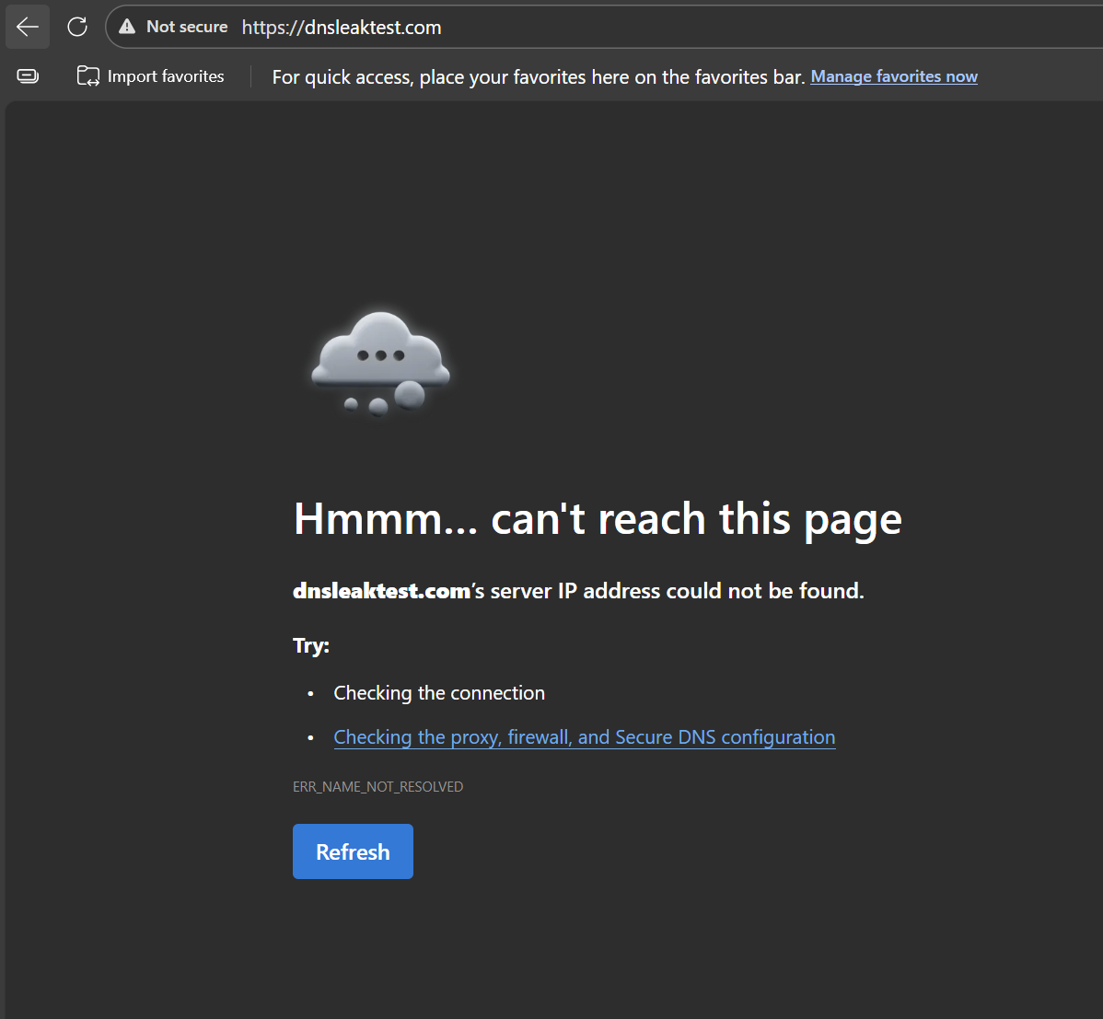Viewport: 1103px width, 1019px height.
Task: Click the reload page icon in toolbar
Action: tap(77, 27)
